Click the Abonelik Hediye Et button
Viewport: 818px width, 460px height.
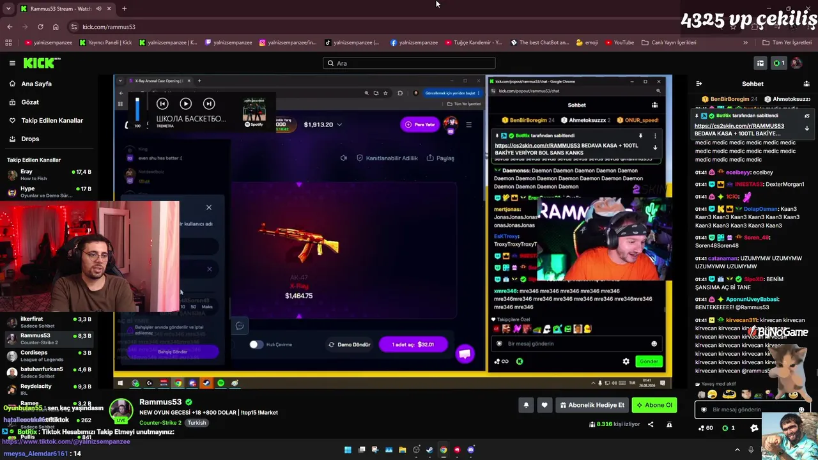(592, 405)
